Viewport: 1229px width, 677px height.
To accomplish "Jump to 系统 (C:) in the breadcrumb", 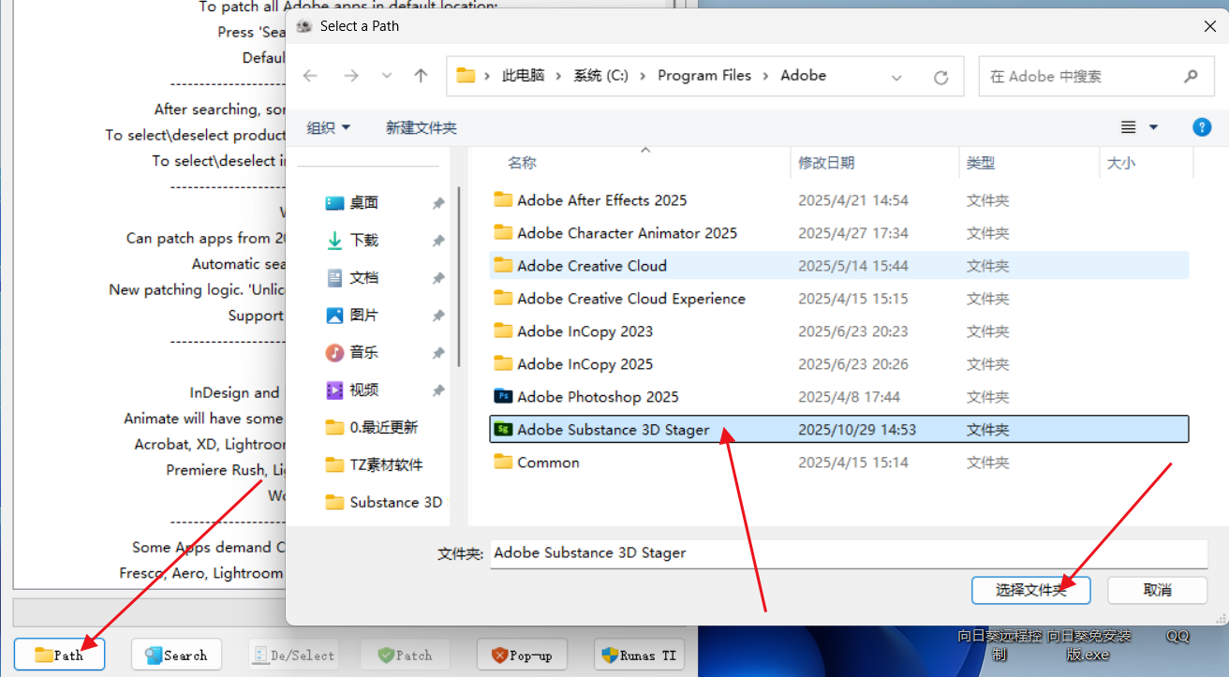I will [x=601, y=76].
